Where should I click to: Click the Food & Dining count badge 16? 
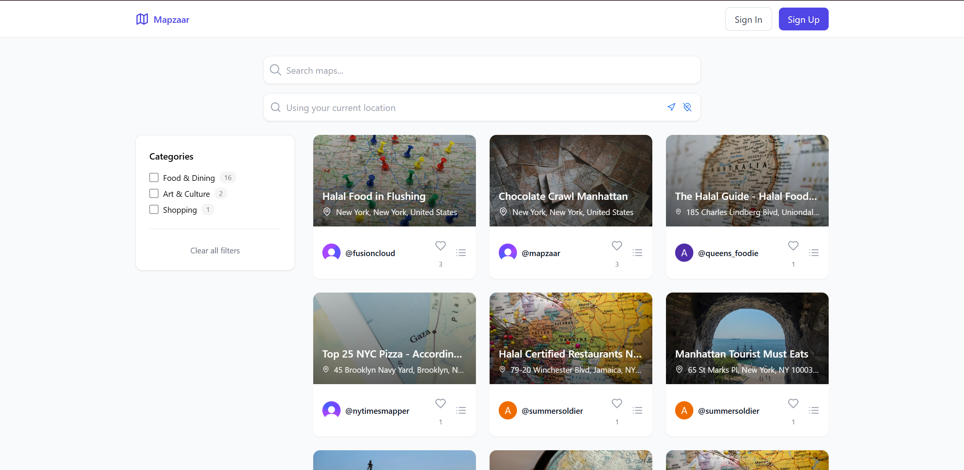pos(228,177)
